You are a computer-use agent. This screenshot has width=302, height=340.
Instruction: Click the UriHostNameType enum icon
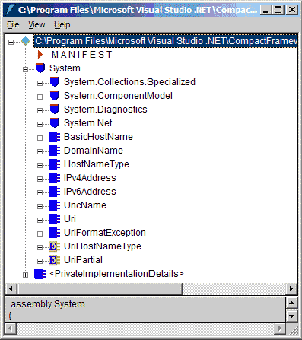coord(55,246)
